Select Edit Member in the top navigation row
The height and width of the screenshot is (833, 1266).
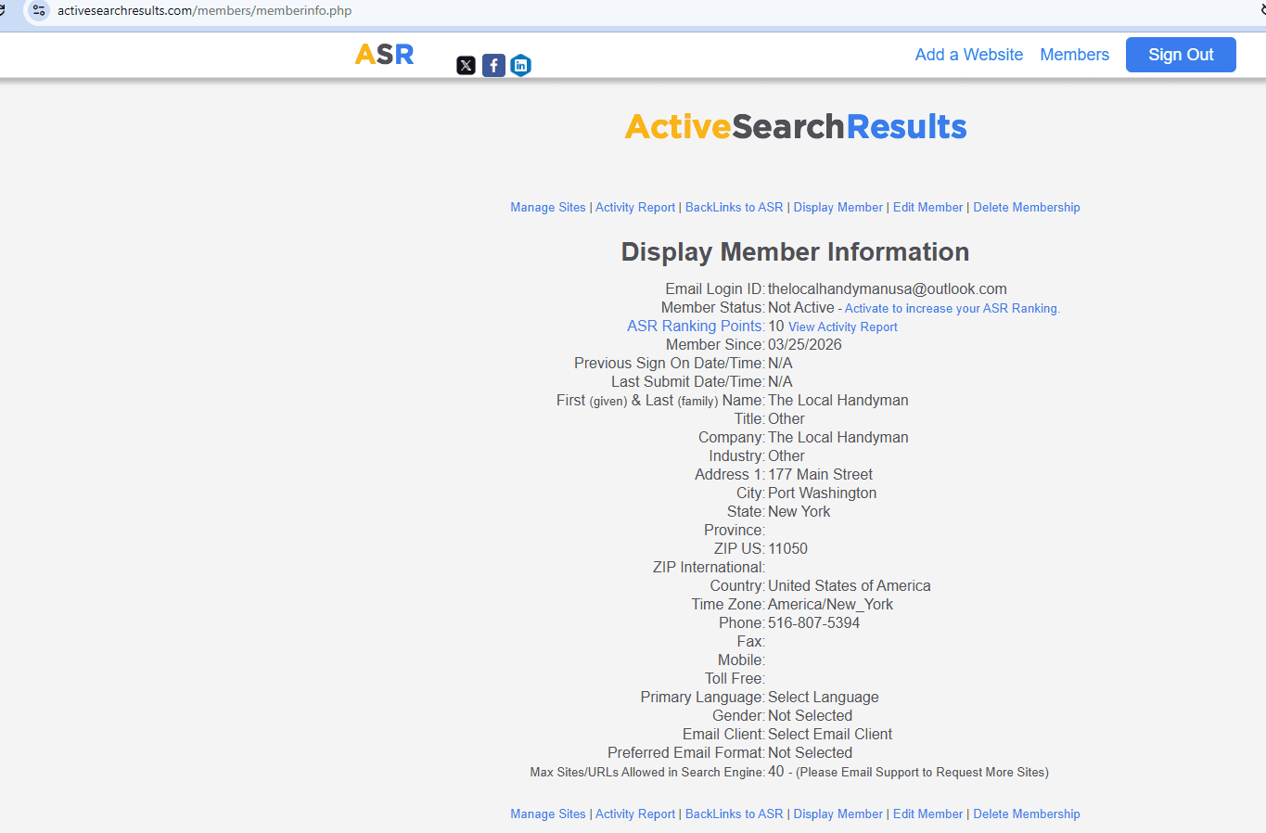click(927, 208)
